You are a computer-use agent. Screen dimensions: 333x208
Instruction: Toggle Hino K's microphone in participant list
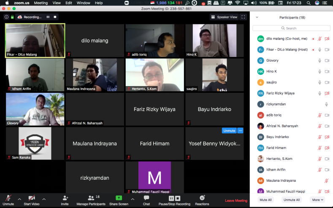[x=319, y=72]
